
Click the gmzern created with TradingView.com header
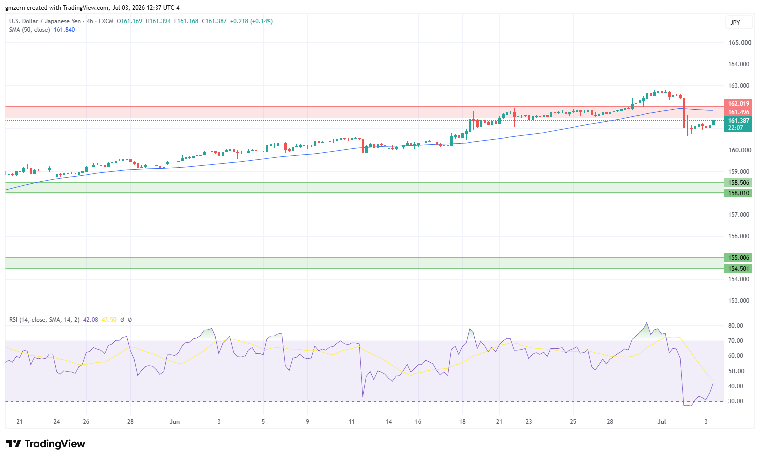pyautogui.click(x=92, y=8)
